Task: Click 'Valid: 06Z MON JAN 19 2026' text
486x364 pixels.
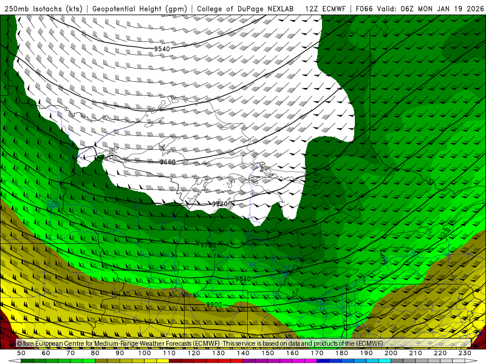Action: point(430,8)
